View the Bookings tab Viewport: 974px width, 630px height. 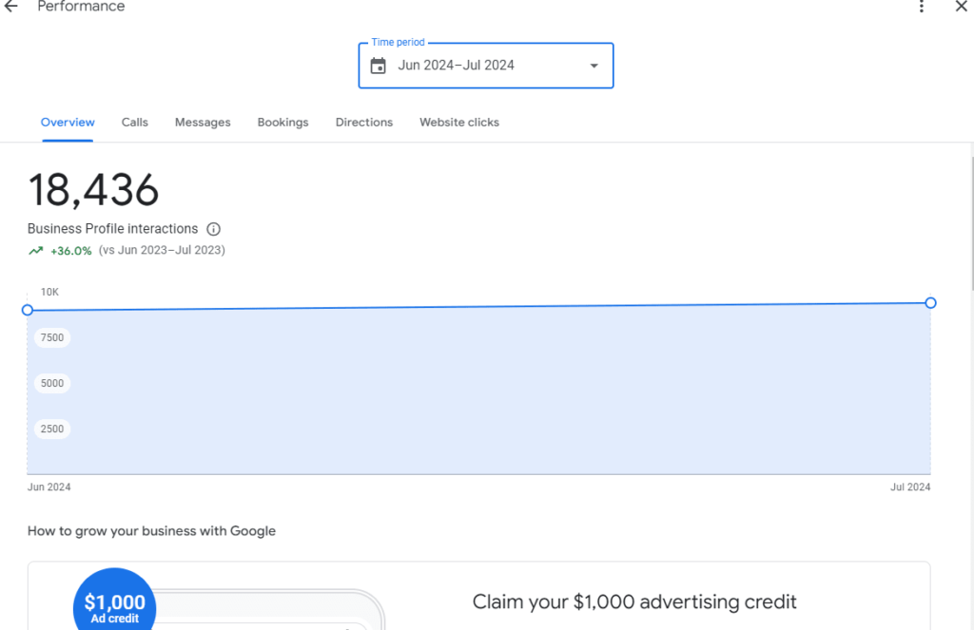click(282, 123)
